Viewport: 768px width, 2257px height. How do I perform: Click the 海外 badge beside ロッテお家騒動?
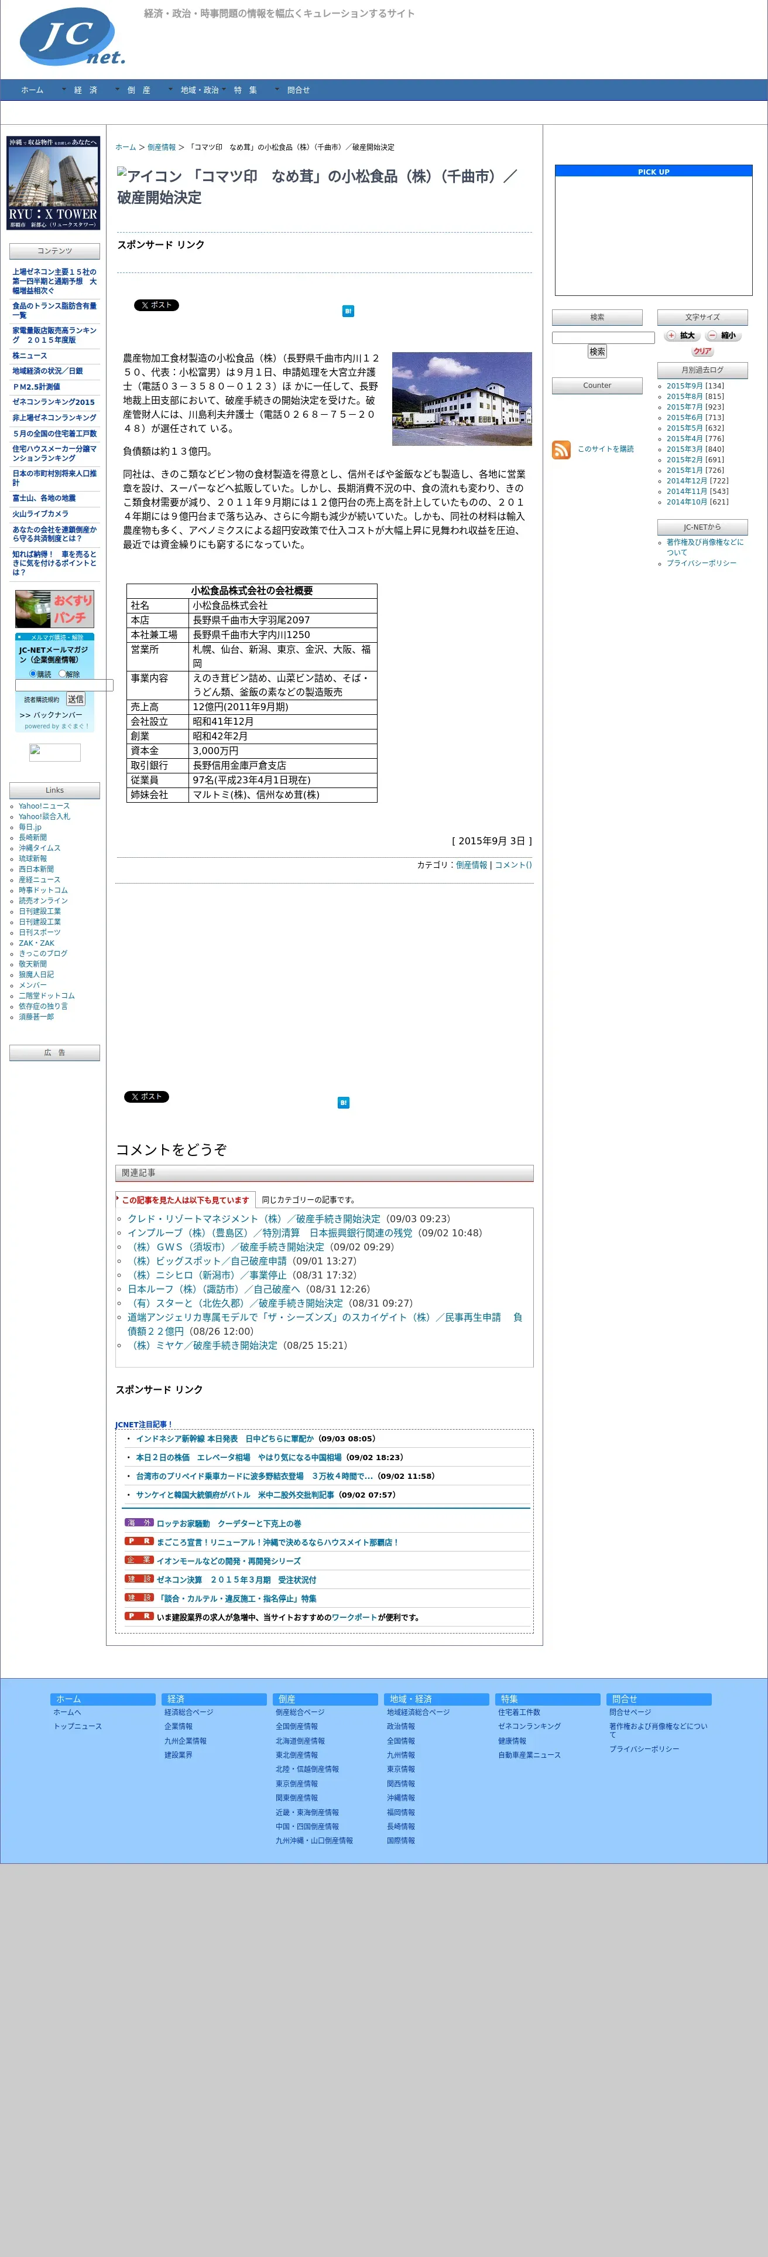[138, 1523]
